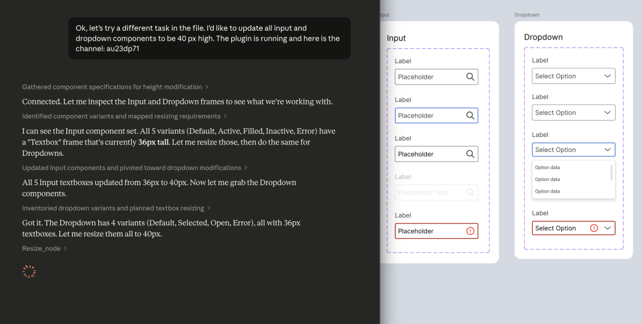Viewport: 642px width, 324px height.
Task: Click red error icon in Input field
Action: tap(470, 231)
